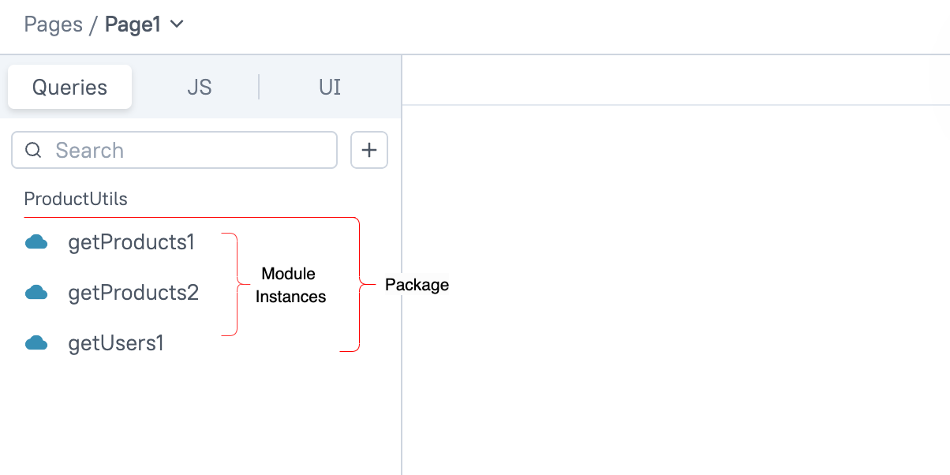Open the getUsers1 query
Viewport: 950px width, 475px height.
116,343
